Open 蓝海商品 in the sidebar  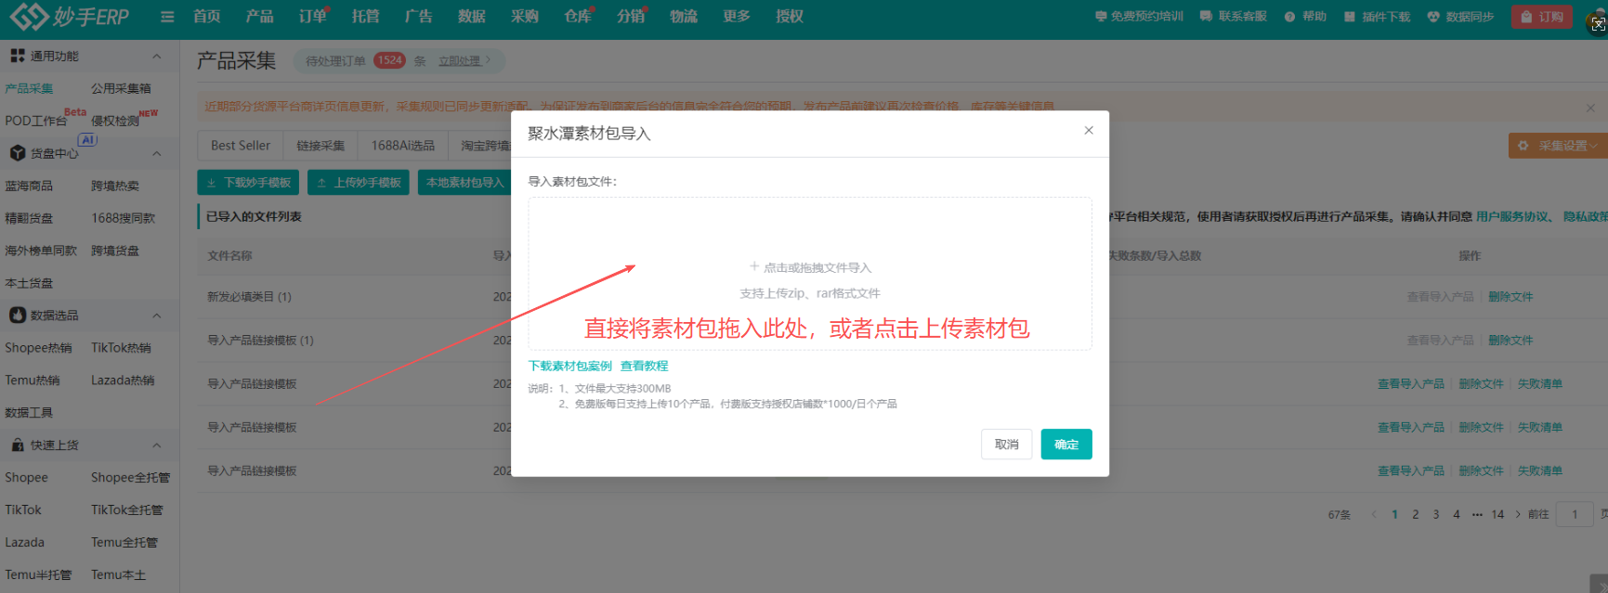pyautogui.click(x=29, y=187)
